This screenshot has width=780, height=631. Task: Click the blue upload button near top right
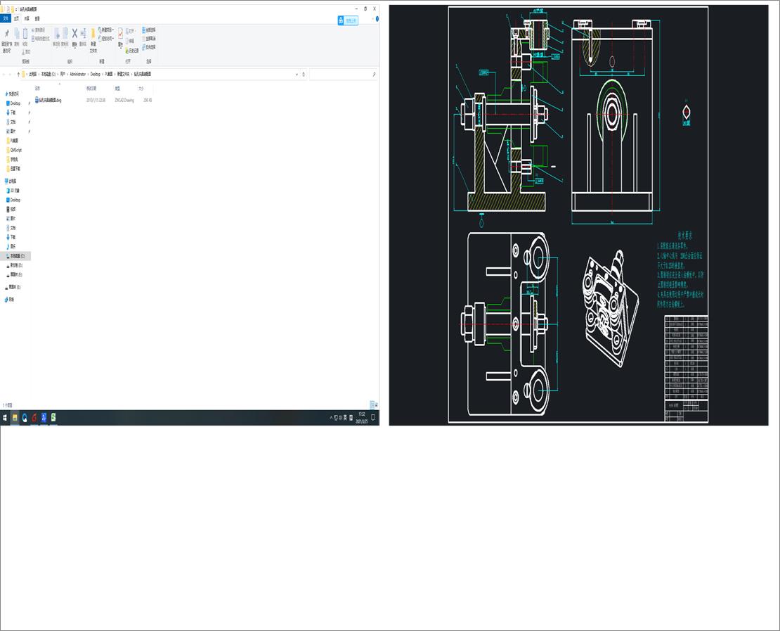[x=348, y=20]
